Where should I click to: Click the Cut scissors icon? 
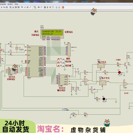click(2, 7)
